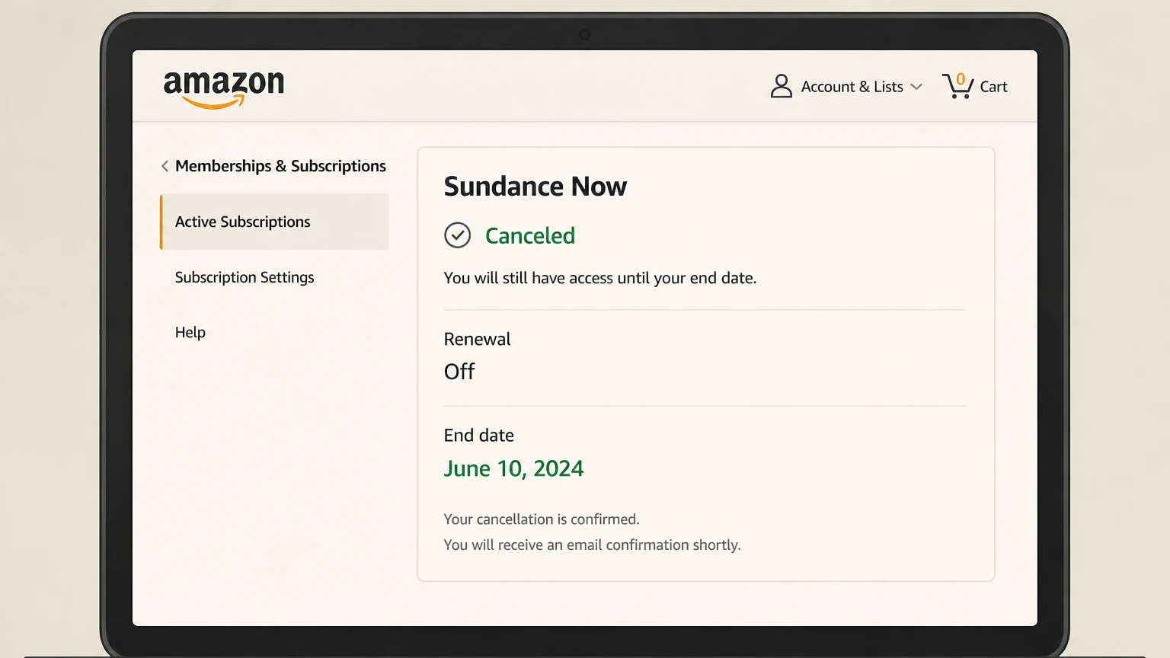
Task: Click the cart item count 0
Action: click(961, 79)
